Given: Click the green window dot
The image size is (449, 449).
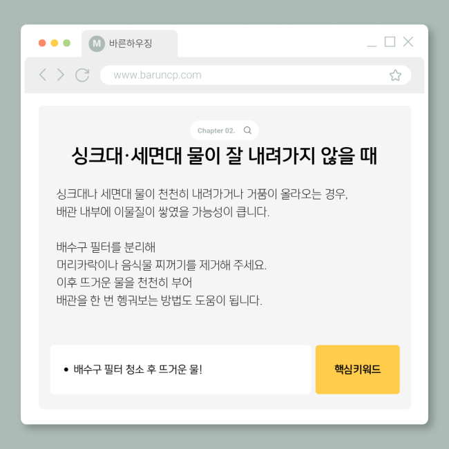Looking at the screenshot, I should tap(67, 43).
